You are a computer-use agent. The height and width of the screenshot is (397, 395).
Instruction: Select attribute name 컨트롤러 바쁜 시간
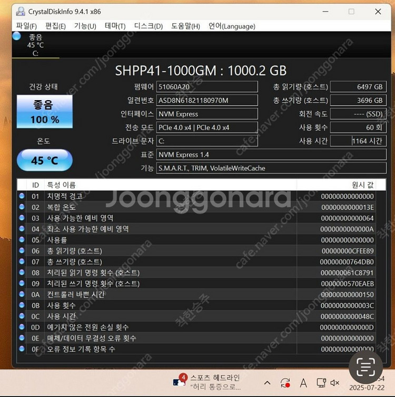click(x=76, y=295)
